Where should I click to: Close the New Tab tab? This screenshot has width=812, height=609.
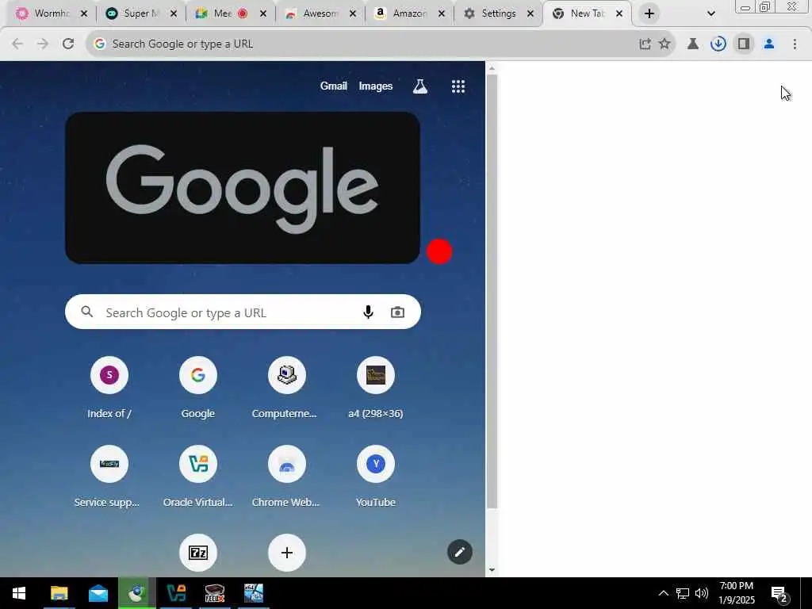(619, 14)
